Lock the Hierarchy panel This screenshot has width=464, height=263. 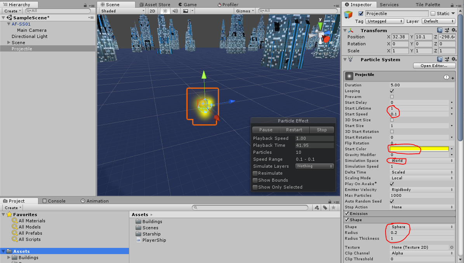tap(85, 5)
